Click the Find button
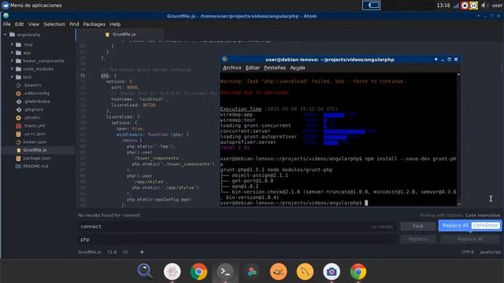The width and height of the screenshot is (504, 283). [x=418, y=226]
